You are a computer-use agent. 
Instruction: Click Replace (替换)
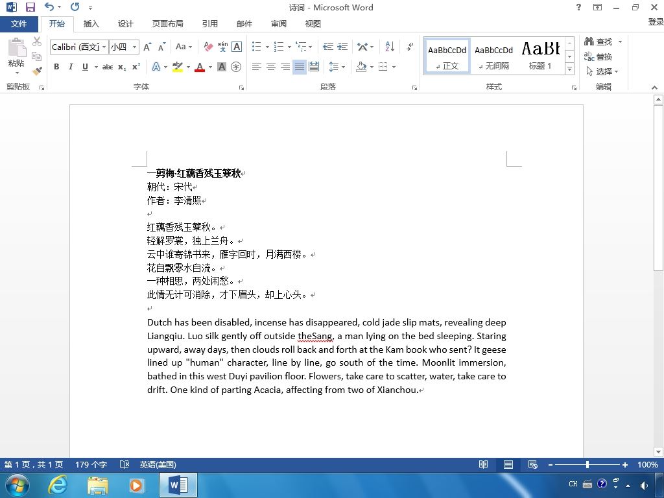[x=599, y=56]
